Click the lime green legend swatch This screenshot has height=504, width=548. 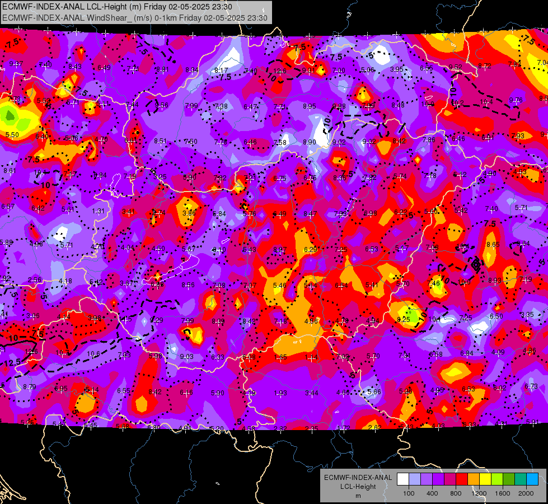tap(497, 479)
